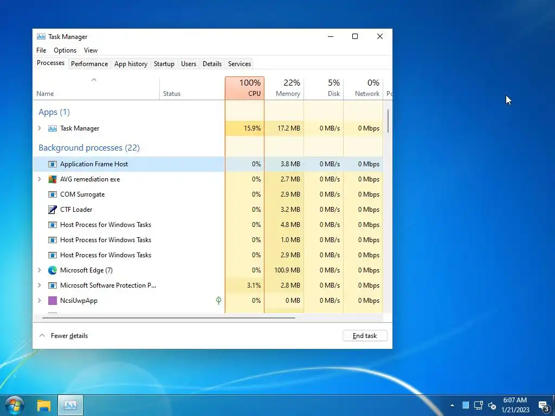Expand Microsoft Software Protection row
The height and width of the screenshot is (416, 555).
click(39, 285)
